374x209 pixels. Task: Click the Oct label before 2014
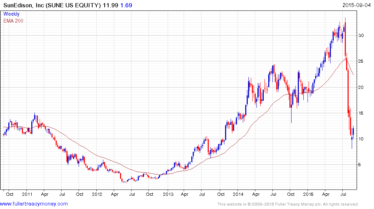click(221, 194)
